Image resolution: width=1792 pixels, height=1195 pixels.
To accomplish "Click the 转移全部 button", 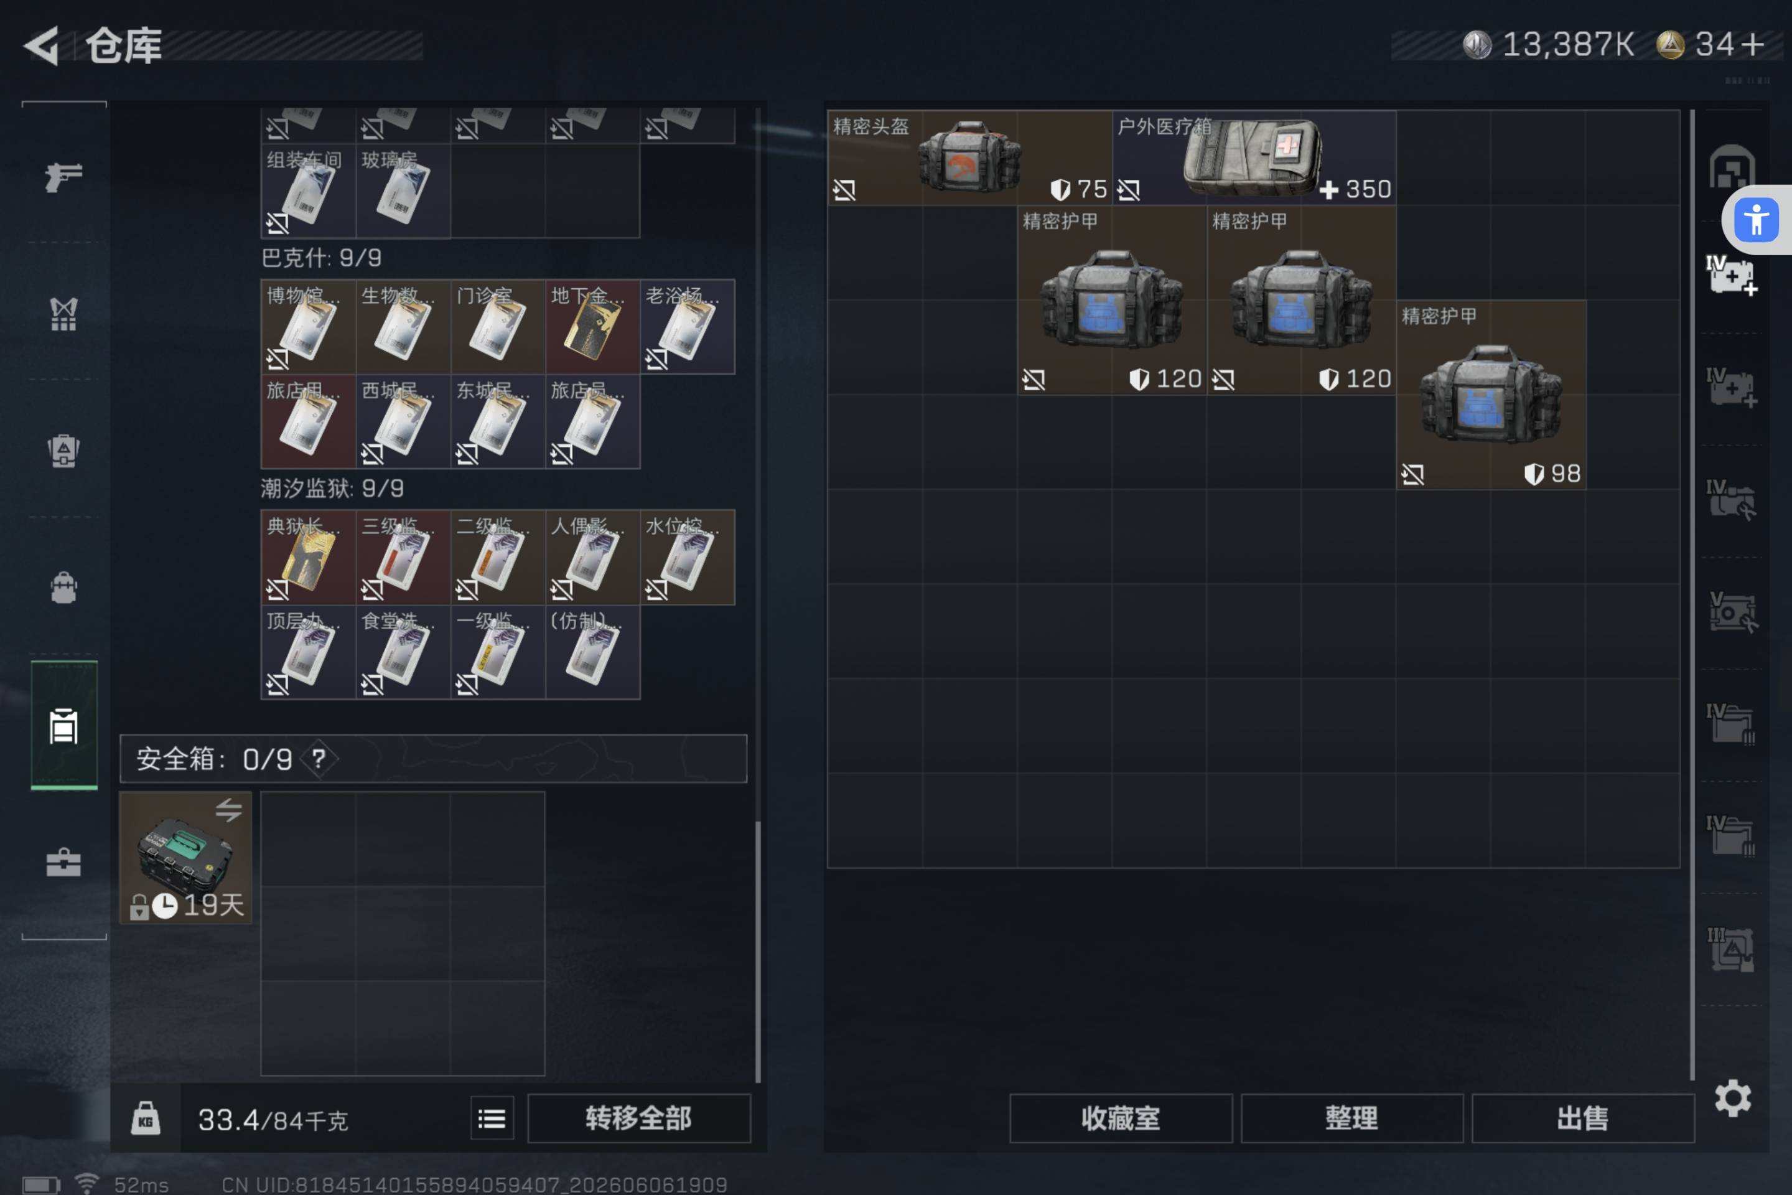I will tap(638, 1118).
